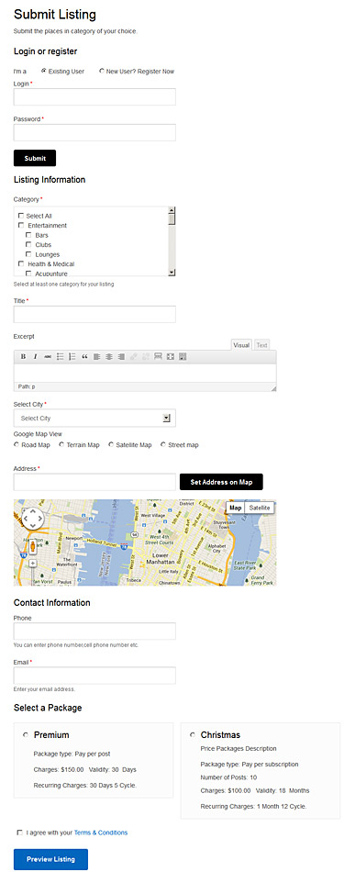Click the unlink icon in Excerpt toolbar

(x=146, y=356)
